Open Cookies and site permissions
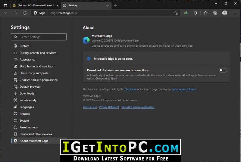 [39, 80]
